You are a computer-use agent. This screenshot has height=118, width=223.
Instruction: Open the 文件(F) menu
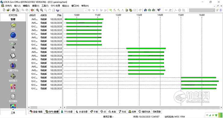coord(8,6)
